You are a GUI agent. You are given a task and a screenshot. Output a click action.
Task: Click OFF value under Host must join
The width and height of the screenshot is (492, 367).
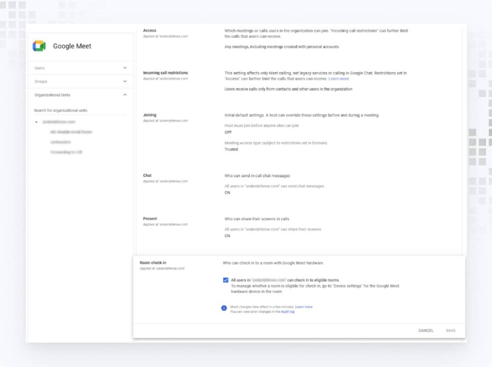pyautogui.click(x=228, y=133)
